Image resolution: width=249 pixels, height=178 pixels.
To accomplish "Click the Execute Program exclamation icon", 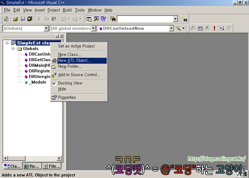I will pos(214,28).
